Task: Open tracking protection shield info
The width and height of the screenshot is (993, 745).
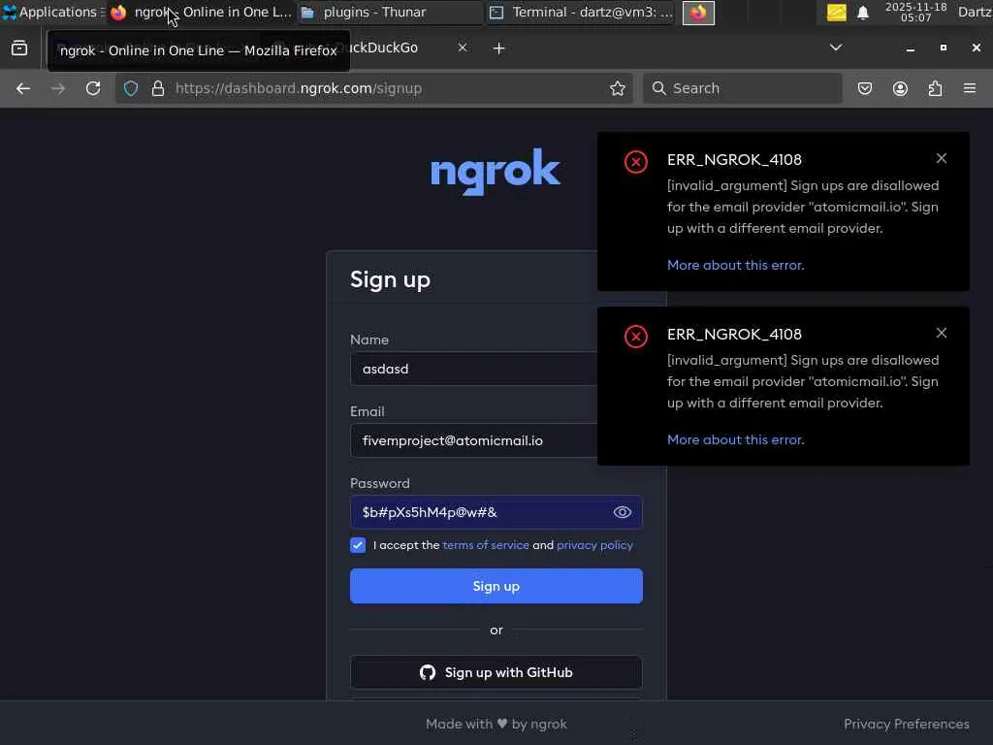Action: [131, 88]
